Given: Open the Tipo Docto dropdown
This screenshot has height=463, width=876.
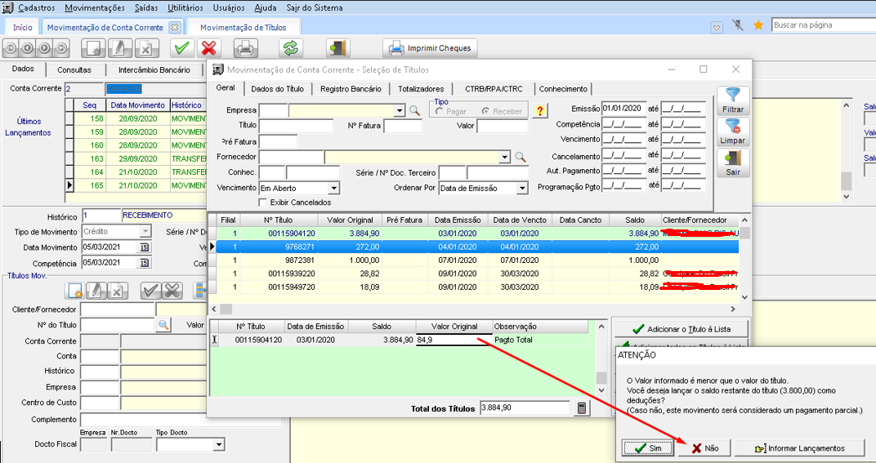Looking at the screenshot, I should (218, 445).
